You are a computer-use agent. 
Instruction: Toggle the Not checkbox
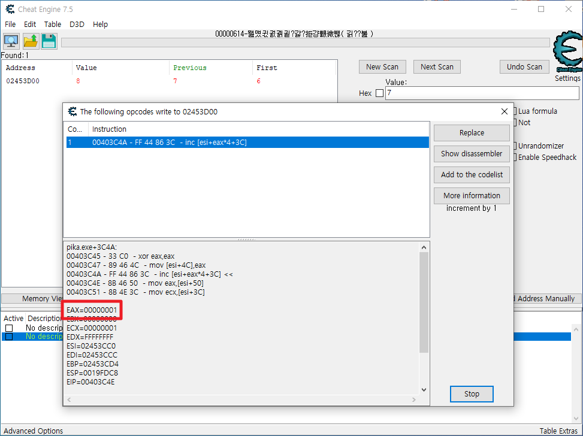[515, 123]
